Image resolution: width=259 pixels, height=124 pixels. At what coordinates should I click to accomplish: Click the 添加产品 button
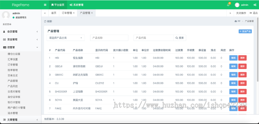[245, 31]
